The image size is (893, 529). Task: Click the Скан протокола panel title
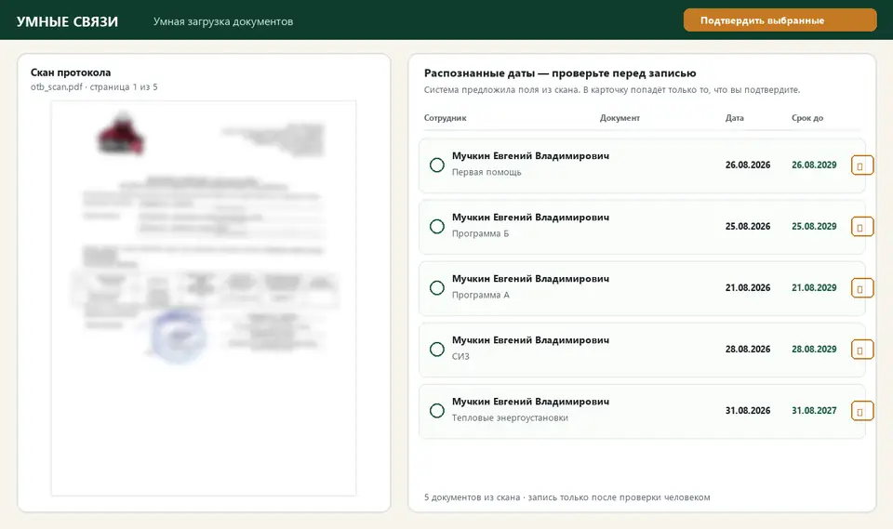point(71,73)
